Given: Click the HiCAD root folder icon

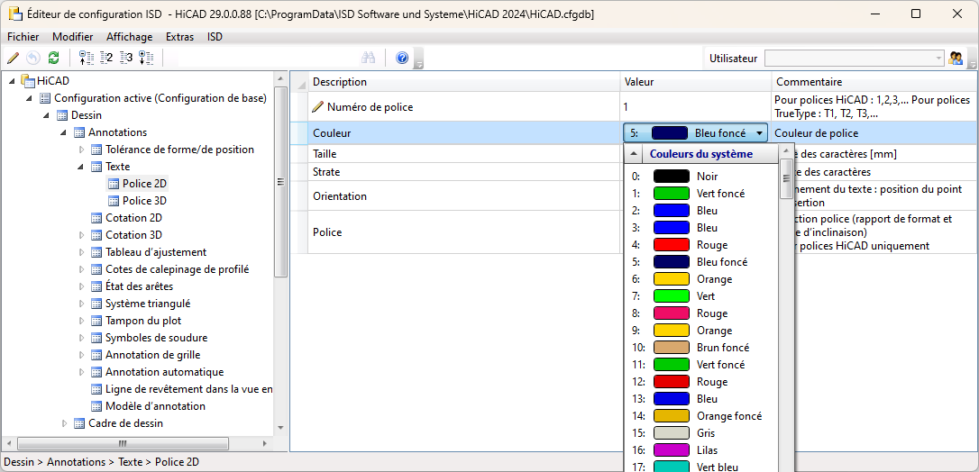Looking at the screenshot, I should pyautogui.click(x=27, y=80).
